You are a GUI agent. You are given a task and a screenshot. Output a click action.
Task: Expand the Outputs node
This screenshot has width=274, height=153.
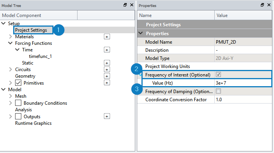click(x=10, y=116)
